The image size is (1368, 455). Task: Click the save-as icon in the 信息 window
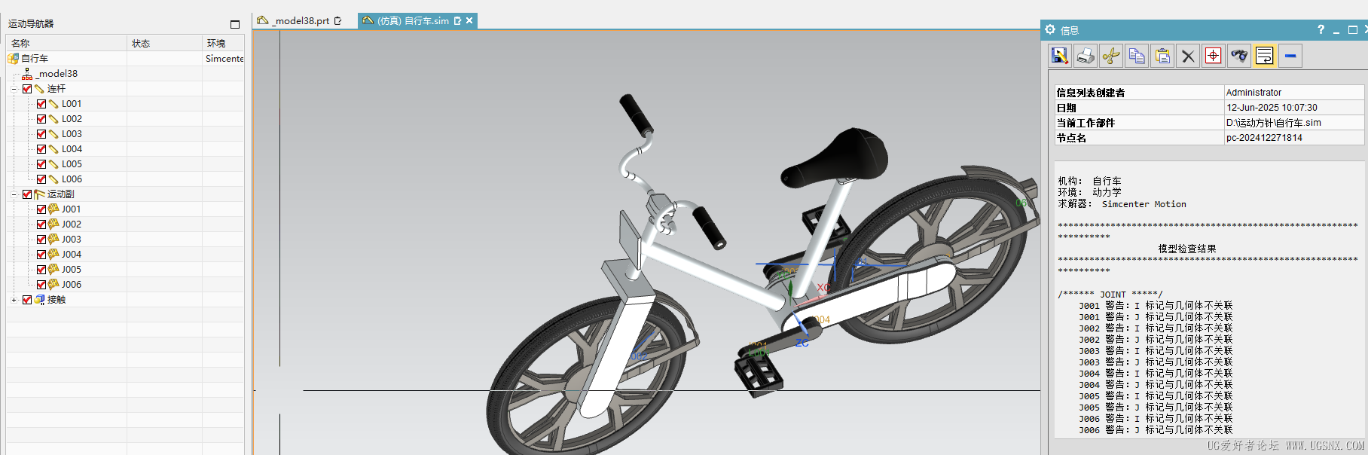(x=1060, y=56)
